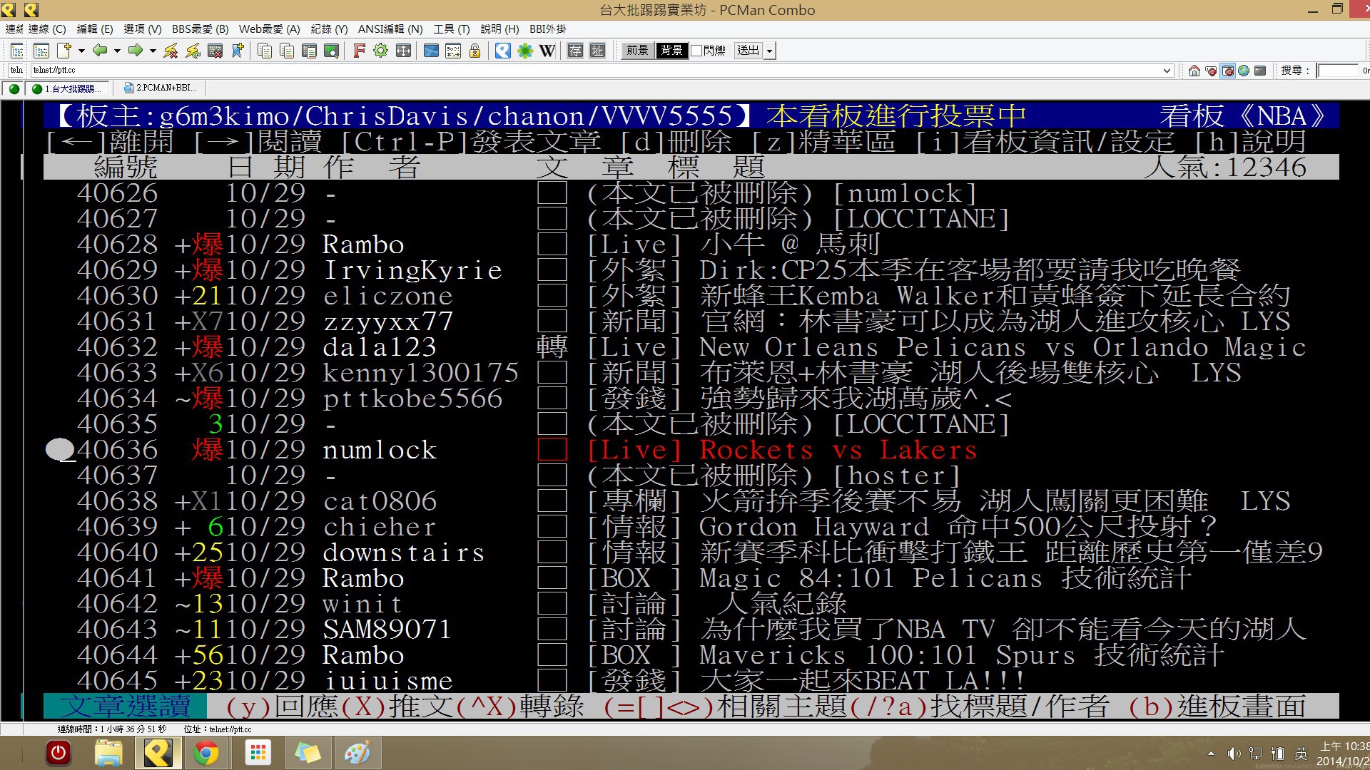Click the padlock icon in toolbar

(x=475, y=51)
